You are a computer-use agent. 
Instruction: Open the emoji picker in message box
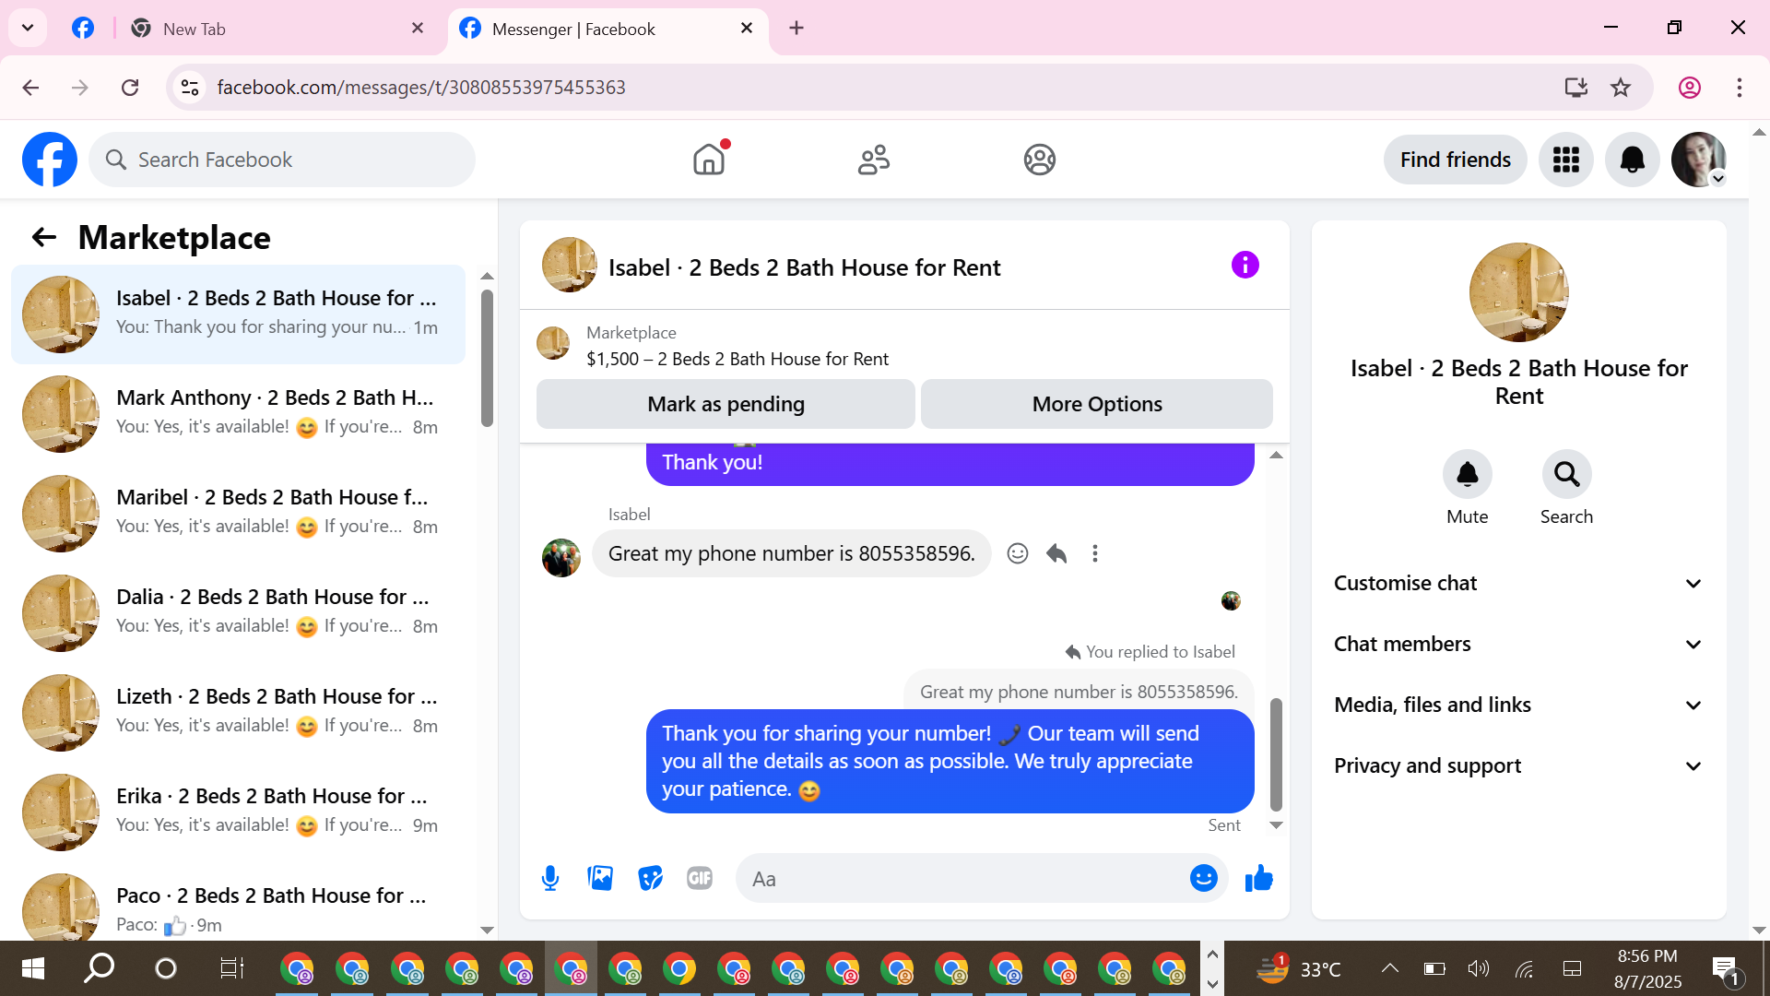(1203, 879)
